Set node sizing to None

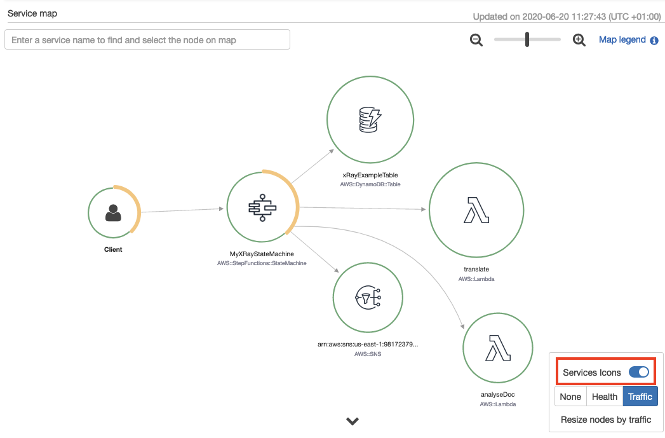click(x=570, y=397)
